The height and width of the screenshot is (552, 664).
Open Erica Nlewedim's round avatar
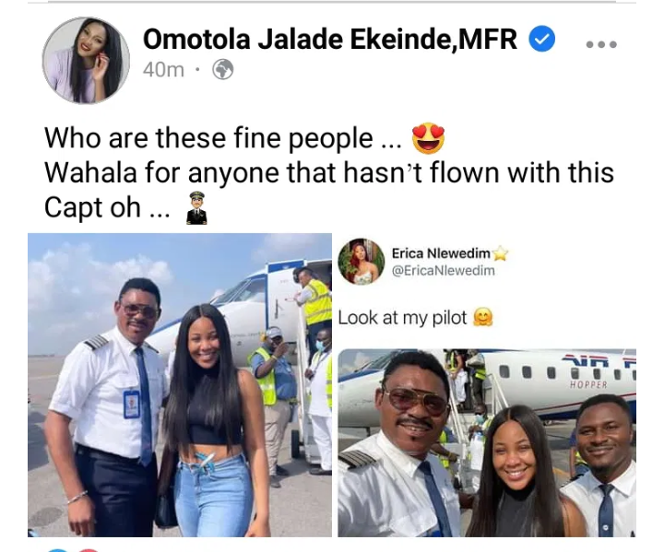(362, 261)
